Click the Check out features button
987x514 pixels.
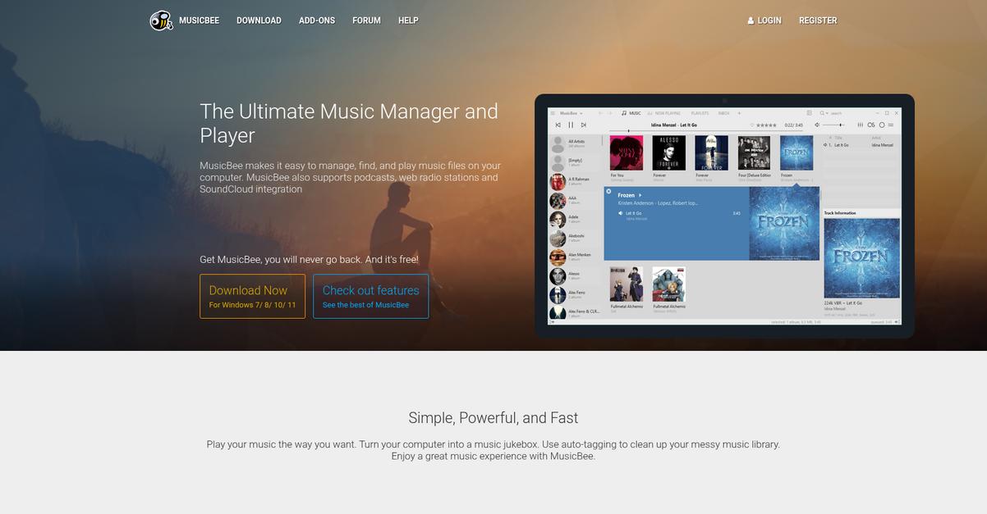click(370, 296)
